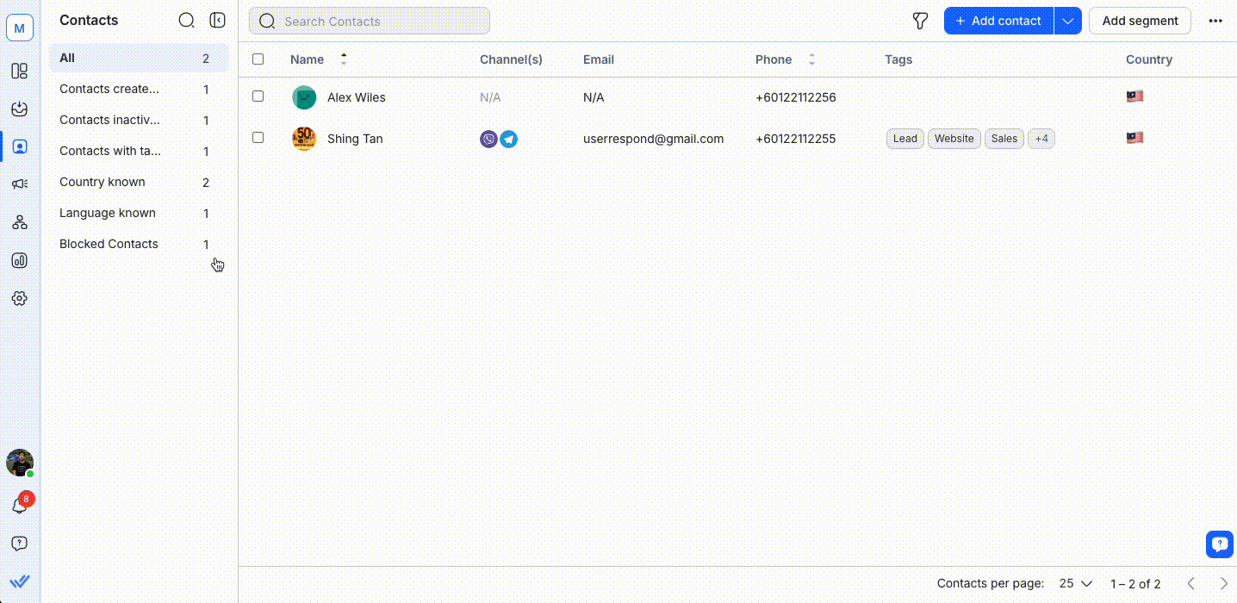
Task: Select the Country known segment
Action: [103, 182]
